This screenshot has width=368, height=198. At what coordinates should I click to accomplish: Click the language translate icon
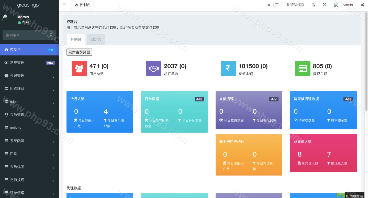tap(314, 5)
